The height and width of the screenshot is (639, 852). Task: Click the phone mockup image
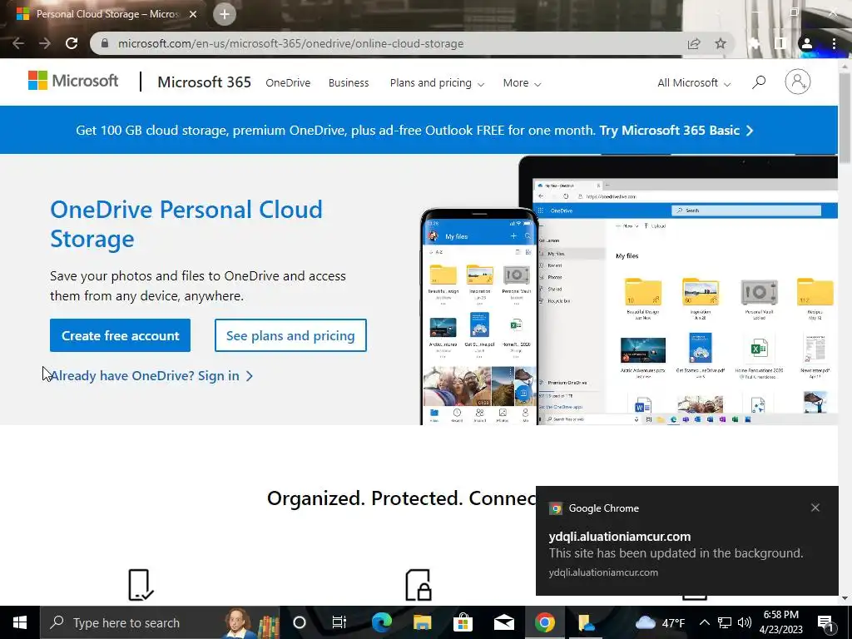479,316
